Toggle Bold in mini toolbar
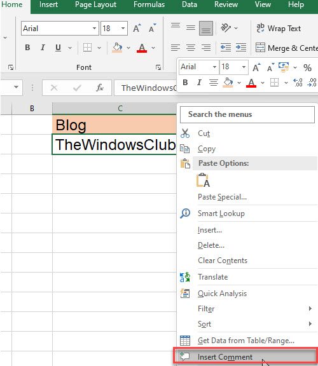 pyautogui.click(x=185, y=83)
